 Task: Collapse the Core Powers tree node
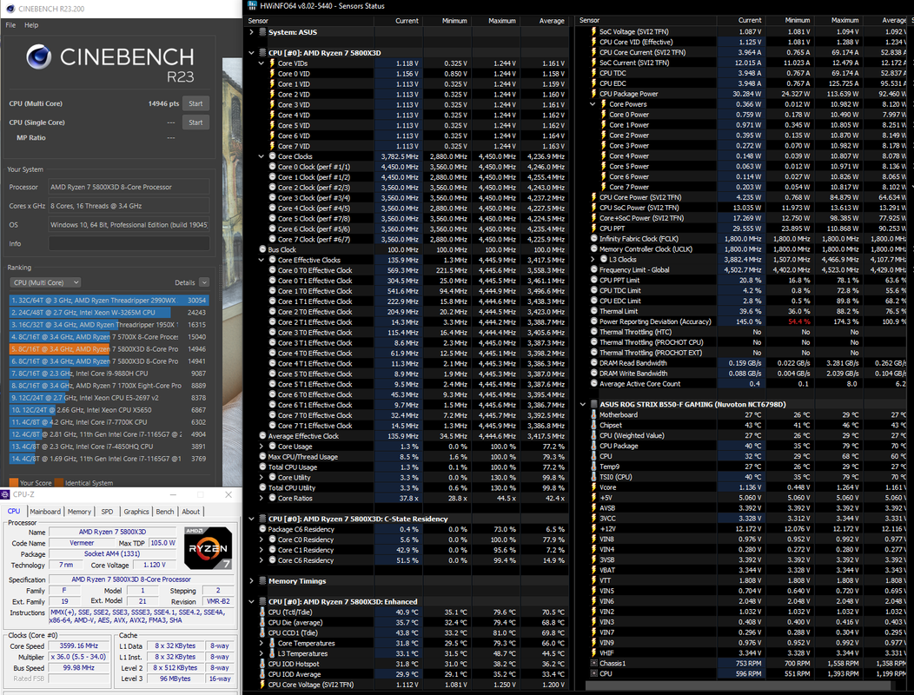(x=593, y=104)
